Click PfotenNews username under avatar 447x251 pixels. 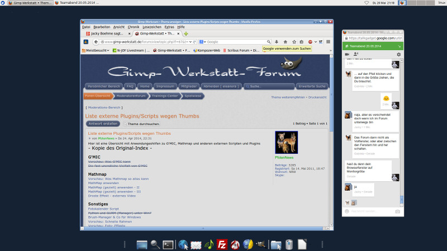pyautogui.click(x=284, y=158)
